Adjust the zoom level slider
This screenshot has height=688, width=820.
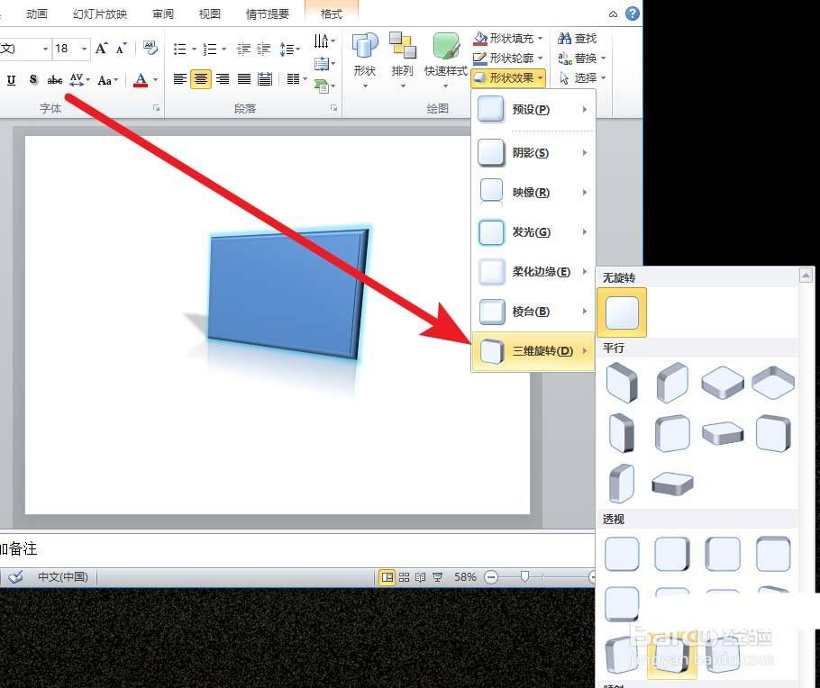tap(524, 577)
